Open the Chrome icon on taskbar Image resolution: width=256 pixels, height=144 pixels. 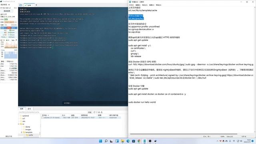(x=139, y=141)
